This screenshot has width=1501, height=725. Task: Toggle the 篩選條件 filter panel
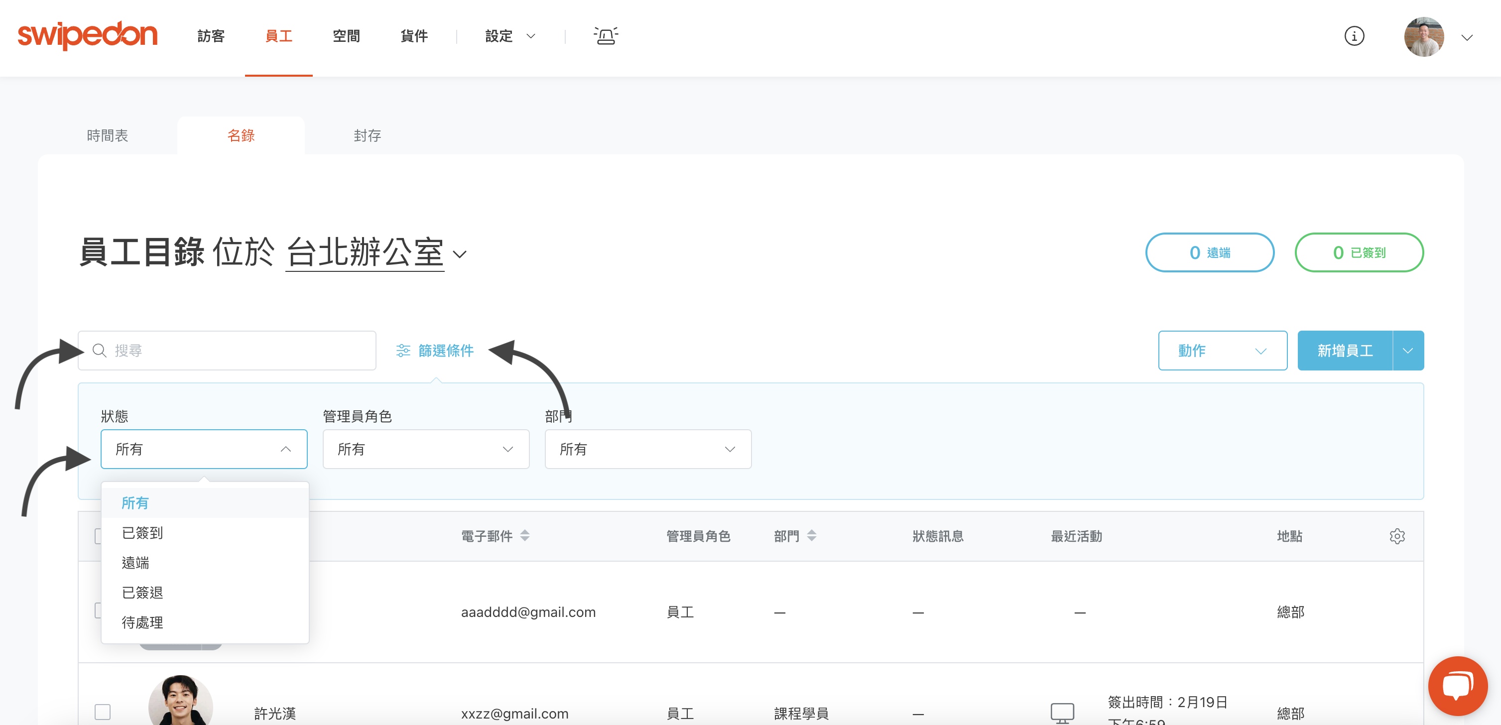435,350
